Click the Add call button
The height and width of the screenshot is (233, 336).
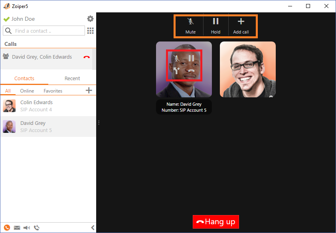click(241, 26)
